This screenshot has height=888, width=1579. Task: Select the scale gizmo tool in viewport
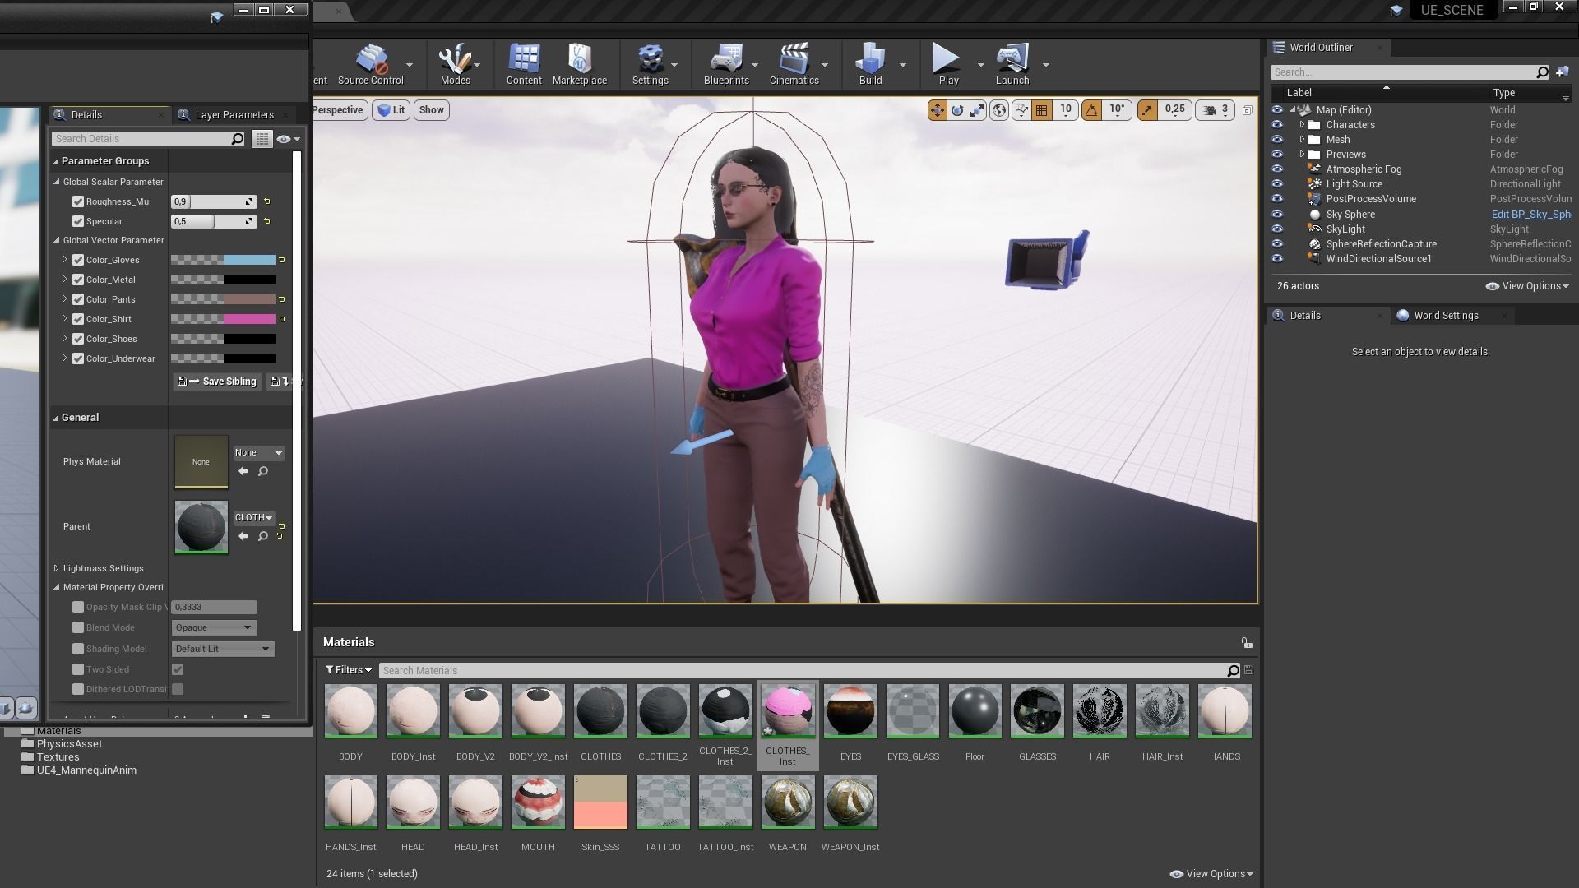tap(977, 110)
